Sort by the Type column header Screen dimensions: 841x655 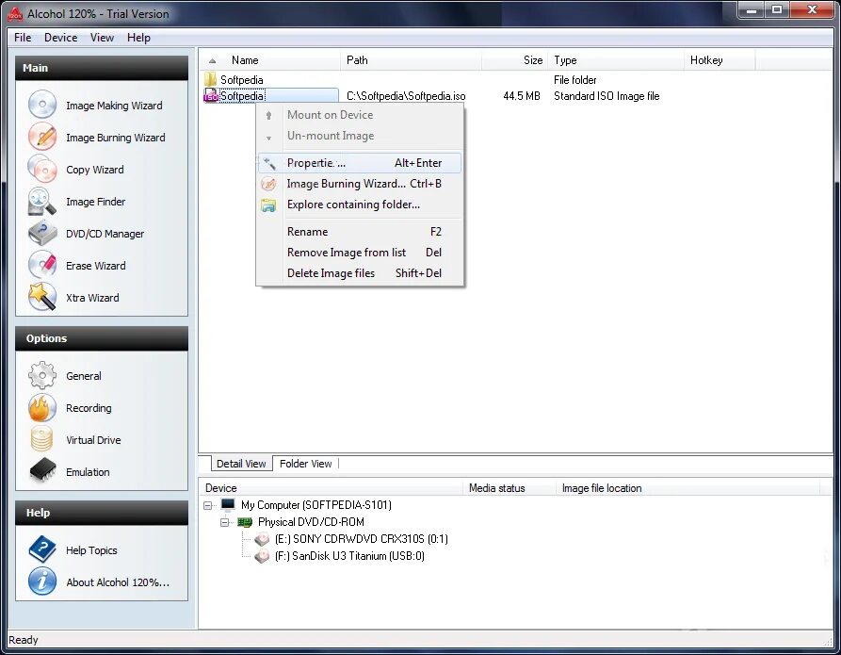click(x=615, y=60)
